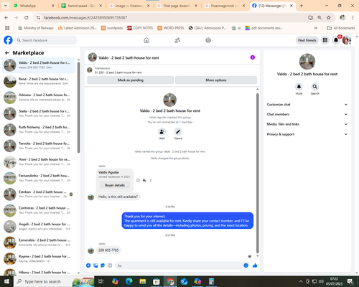Click the Find friends button
This screenshot has height=287, width=359.
(x=307, y=40)
